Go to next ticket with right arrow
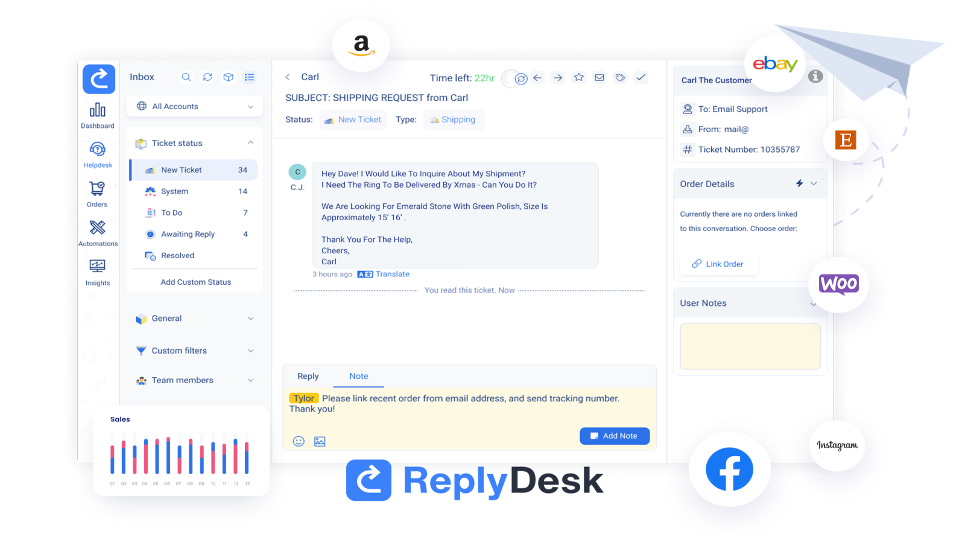Image resolution: width=965 pixels, height=543 pixels. tap(558, 78)
